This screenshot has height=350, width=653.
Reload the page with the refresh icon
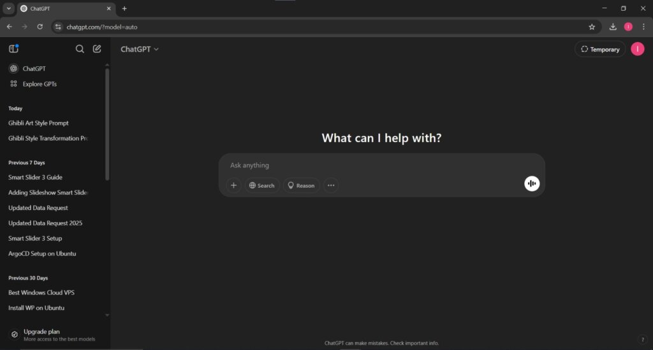pos(40,27)
